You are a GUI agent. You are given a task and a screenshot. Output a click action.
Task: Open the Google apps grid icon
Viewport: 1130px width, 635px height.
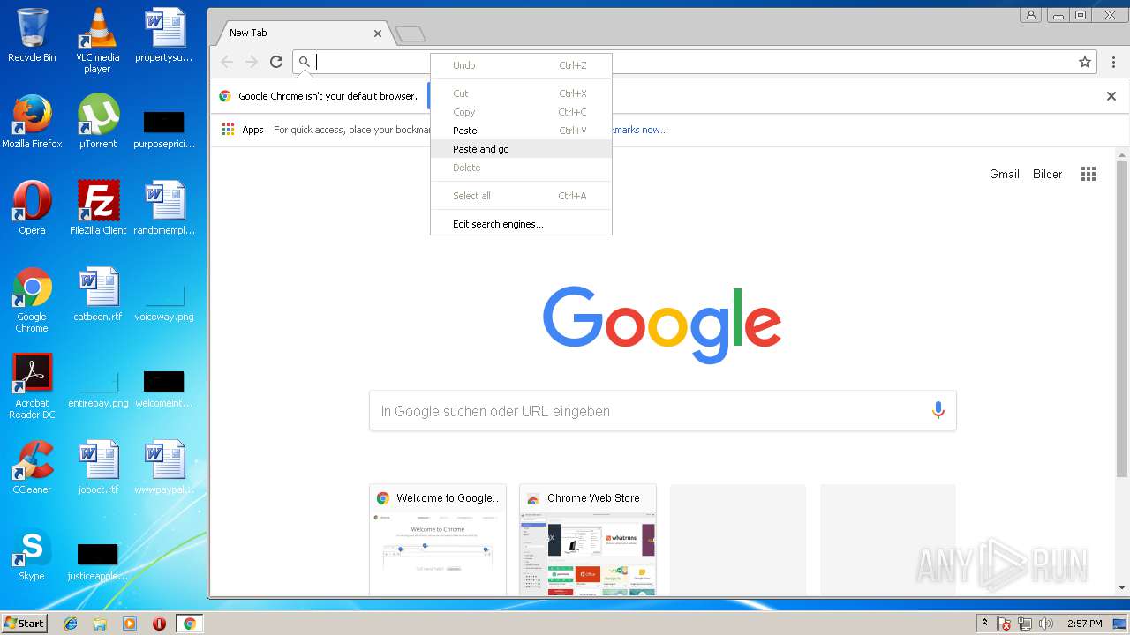pos(1089,174)
